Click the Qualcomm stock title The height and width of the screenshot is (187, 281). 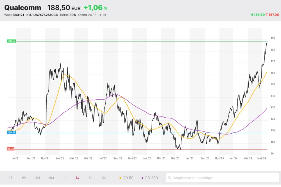click(x=23, y=8)
